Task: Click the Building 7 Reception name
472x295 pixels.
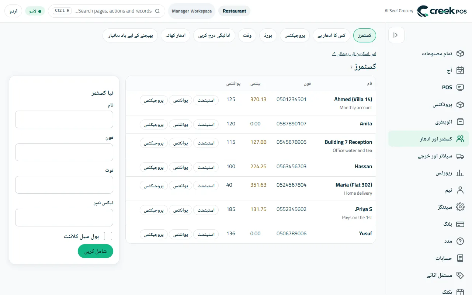Action: coord(348,142)
